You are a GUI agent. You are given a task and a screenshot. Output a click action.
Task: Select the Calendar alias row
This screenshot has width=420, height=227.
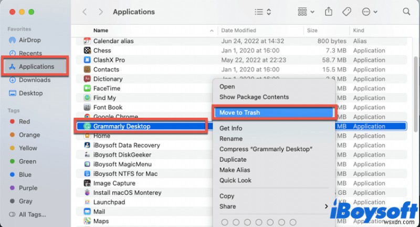241,41
